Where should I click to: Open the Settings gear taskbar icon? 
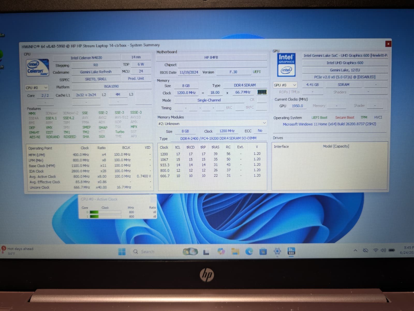point(277,251)
